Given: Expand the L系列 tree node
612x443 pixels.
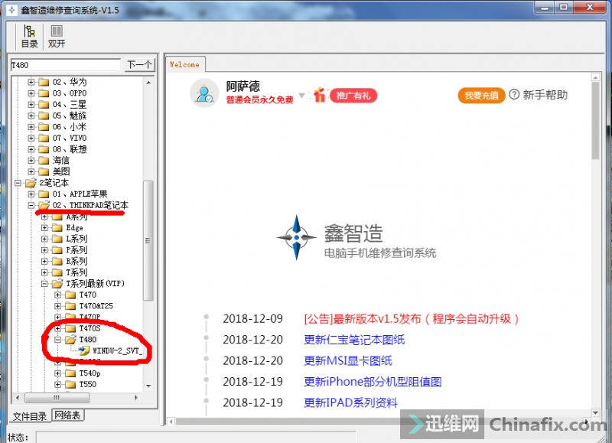Looking at the screenshot, I should pos(44,239).
